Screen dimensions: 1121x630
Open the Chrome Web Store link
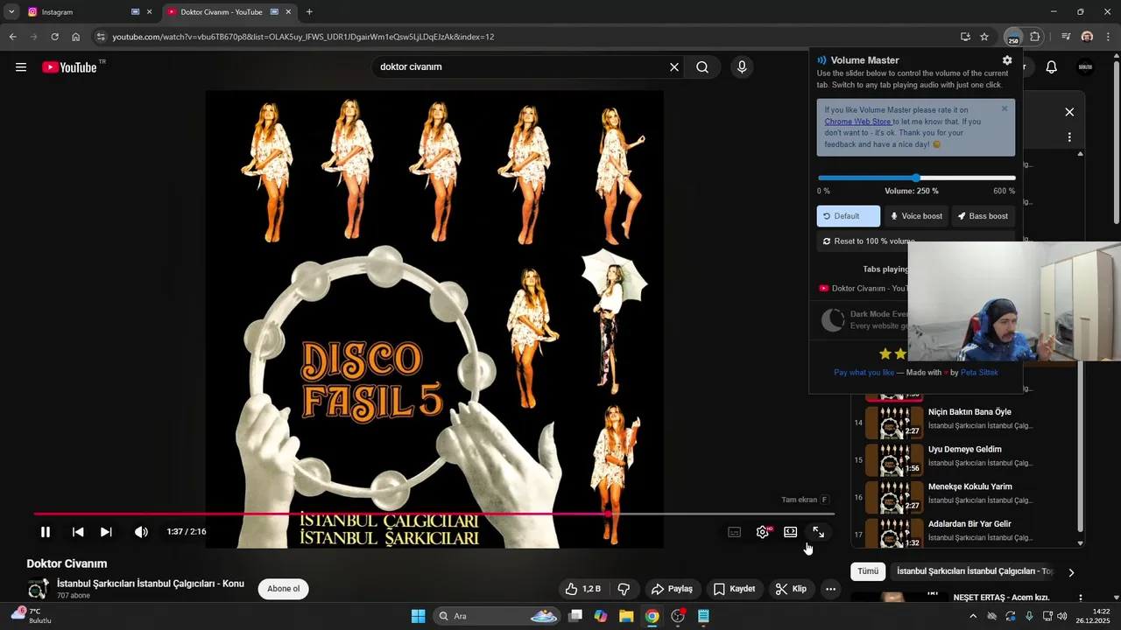click(x=858, y=122)
